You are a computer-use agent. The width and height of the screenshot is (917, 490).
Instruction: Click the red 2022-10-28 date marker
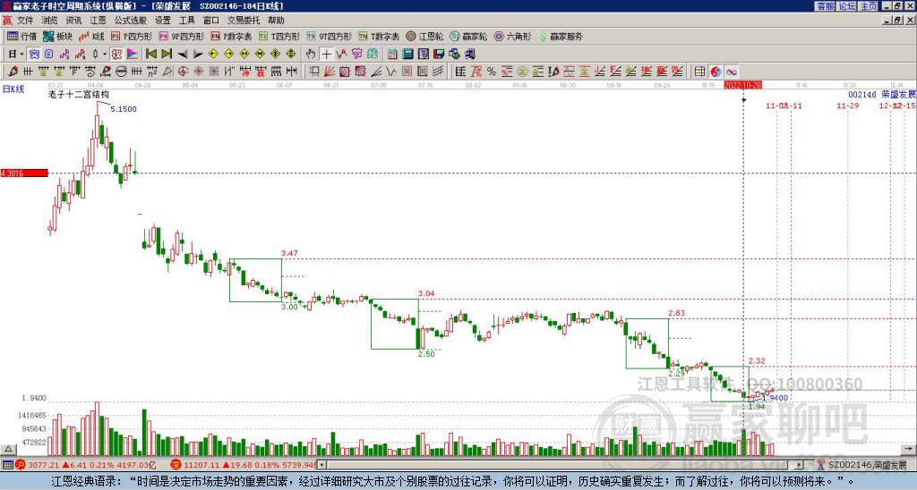(x=742, y=85)
